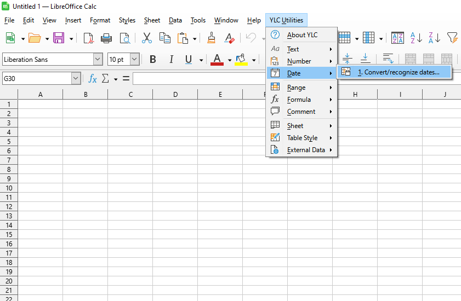
Task: Select Convert/recognize dates submenu entry
Action: (x=398, y=72)
